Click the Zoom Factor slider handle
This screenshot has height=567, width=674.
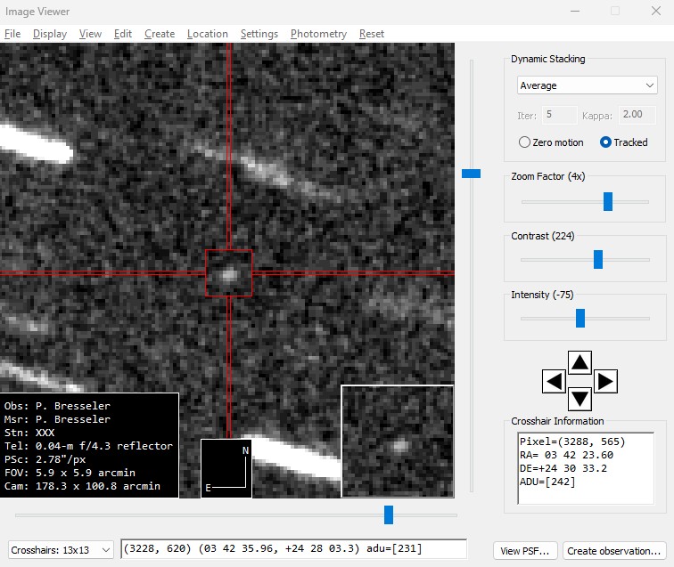click(608, 201)
